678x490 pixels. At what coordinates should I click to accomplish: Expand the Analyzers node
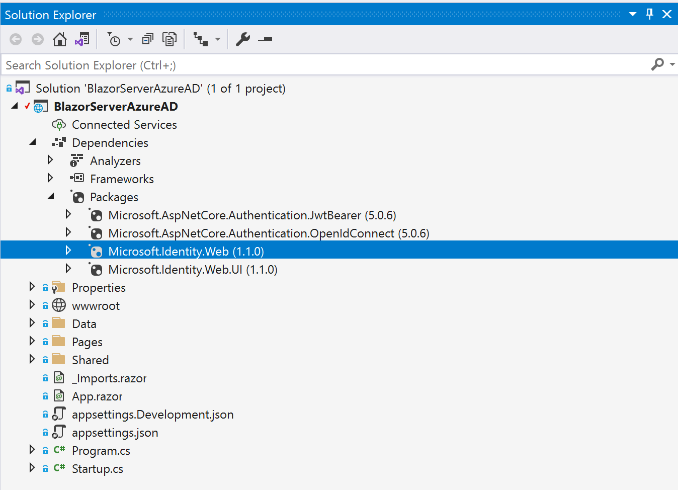(50, 159)
